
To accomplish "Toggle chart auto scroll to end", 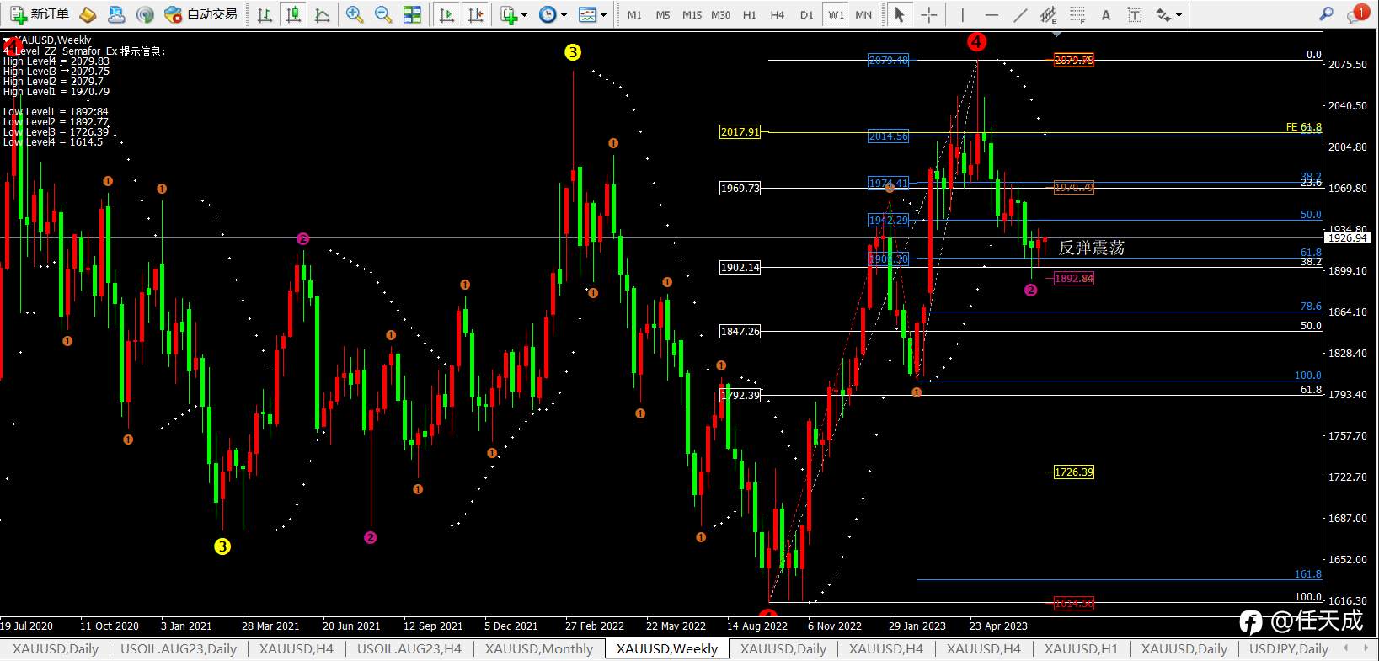I will tap(447, 14).
